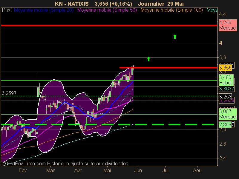The image size is (239, 179).
Task: Click the "Prix" legend label
Action: [6, 10]
